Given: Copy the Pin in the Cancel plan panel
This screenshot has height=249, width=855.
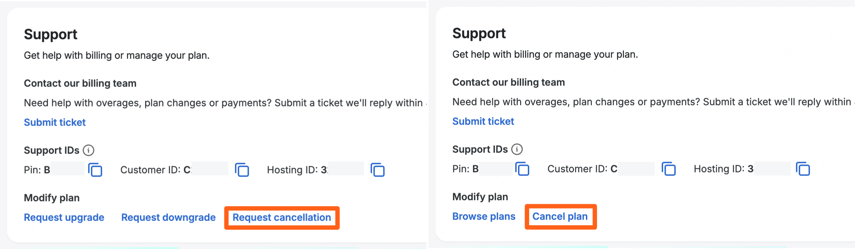Looking at the screenshot, I should [x=522, y=169].
